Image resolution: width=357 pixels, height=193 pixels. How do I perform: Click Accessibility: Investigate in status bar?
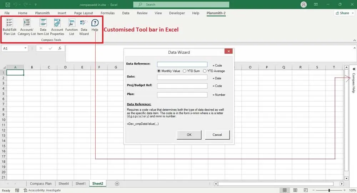(42, 190)
